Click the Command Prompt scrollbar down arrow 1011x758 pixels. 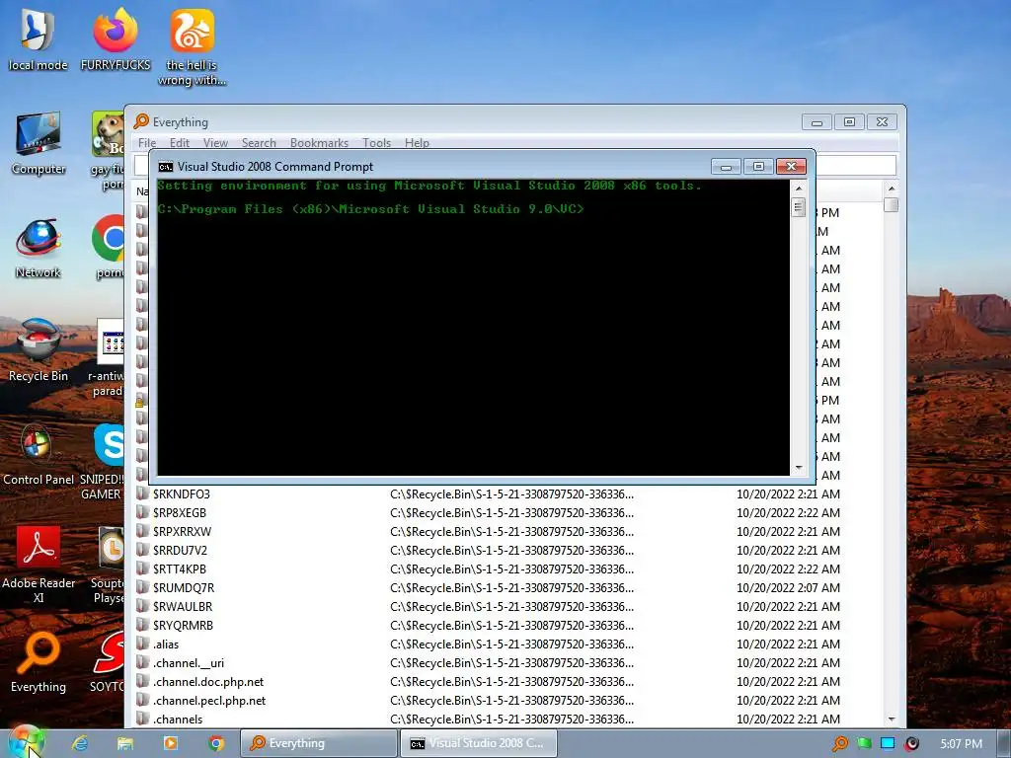tap(798, 467)
